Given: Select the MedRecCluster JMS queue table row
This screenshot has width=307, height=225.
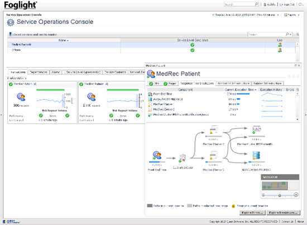Looking at the screenshot, I should pos(221,115).
